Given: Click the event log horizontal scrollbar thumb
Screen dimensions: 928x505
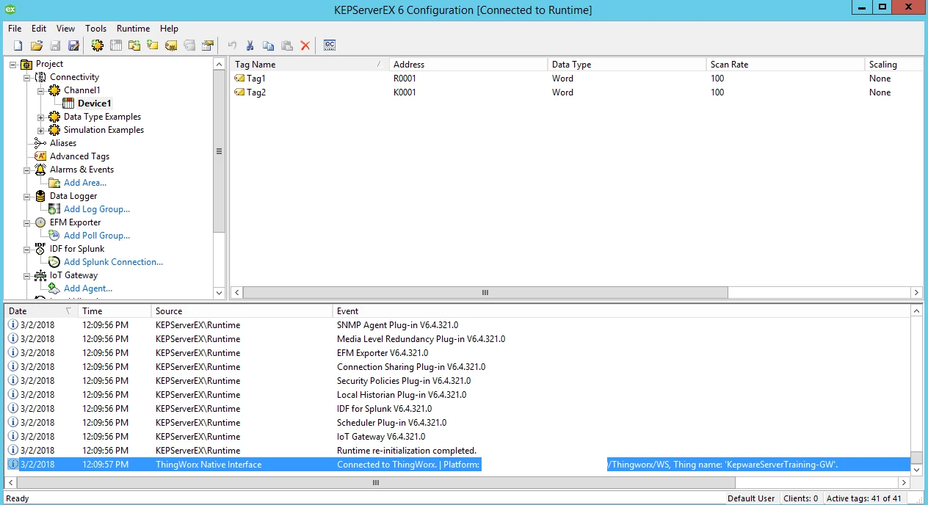Looking at the screenshot, I should pos(376,482).
